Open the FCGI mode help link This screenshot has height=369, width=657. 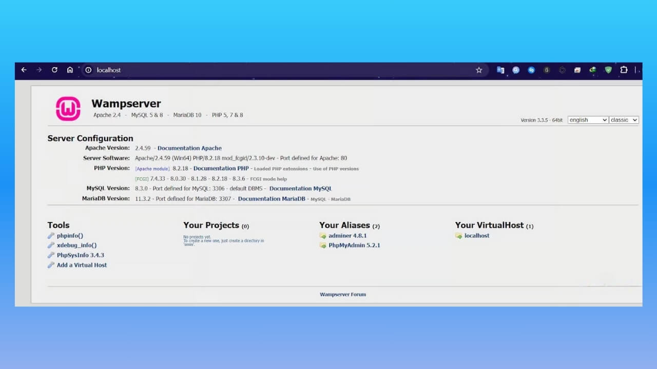tap(268, 179)
